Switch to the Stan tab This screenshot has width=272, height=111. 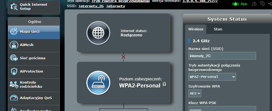click(218, 29)
